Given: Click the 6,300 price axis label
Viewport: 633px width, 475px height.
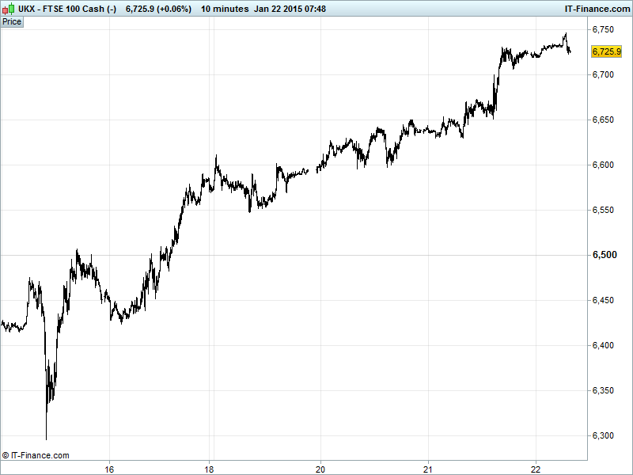Looking at the screenshot, I should click(606, 435).
